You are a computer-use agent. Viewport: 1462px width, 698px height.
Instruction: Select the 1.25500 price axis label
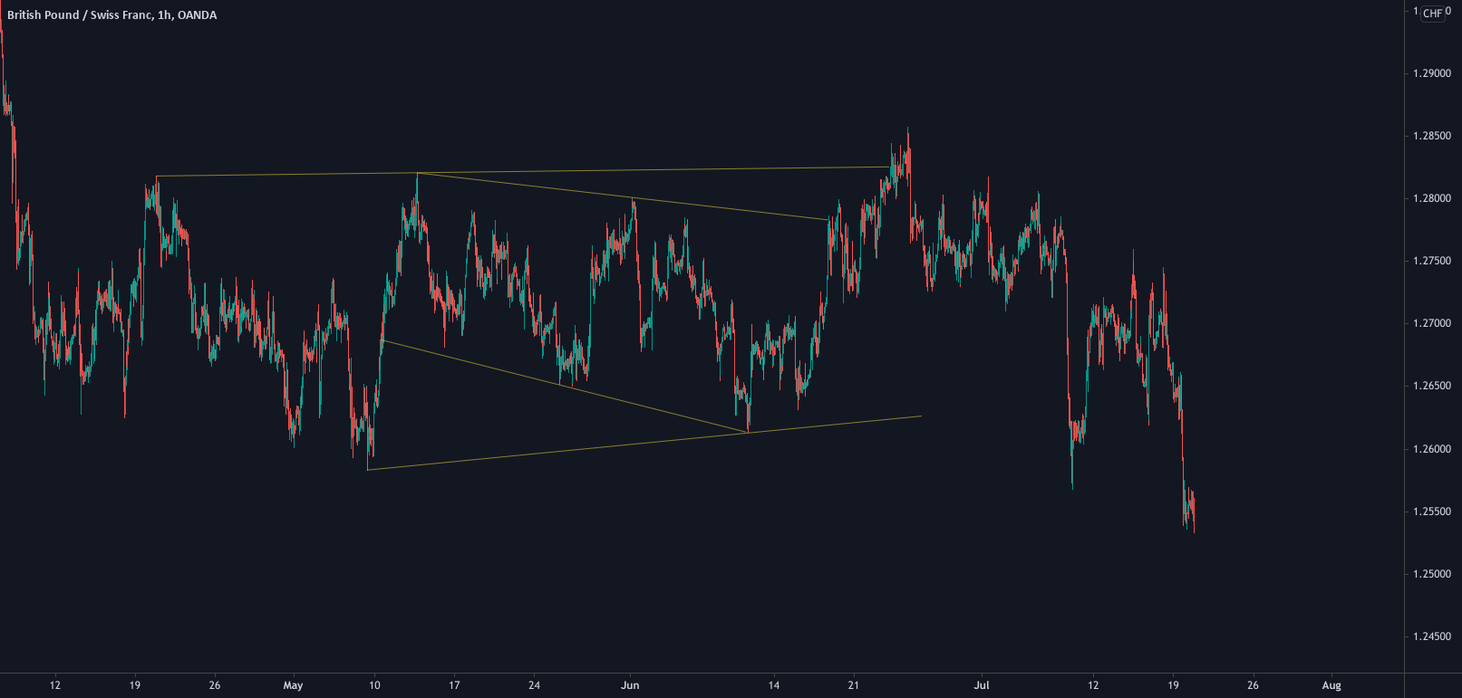(1432, 512)
